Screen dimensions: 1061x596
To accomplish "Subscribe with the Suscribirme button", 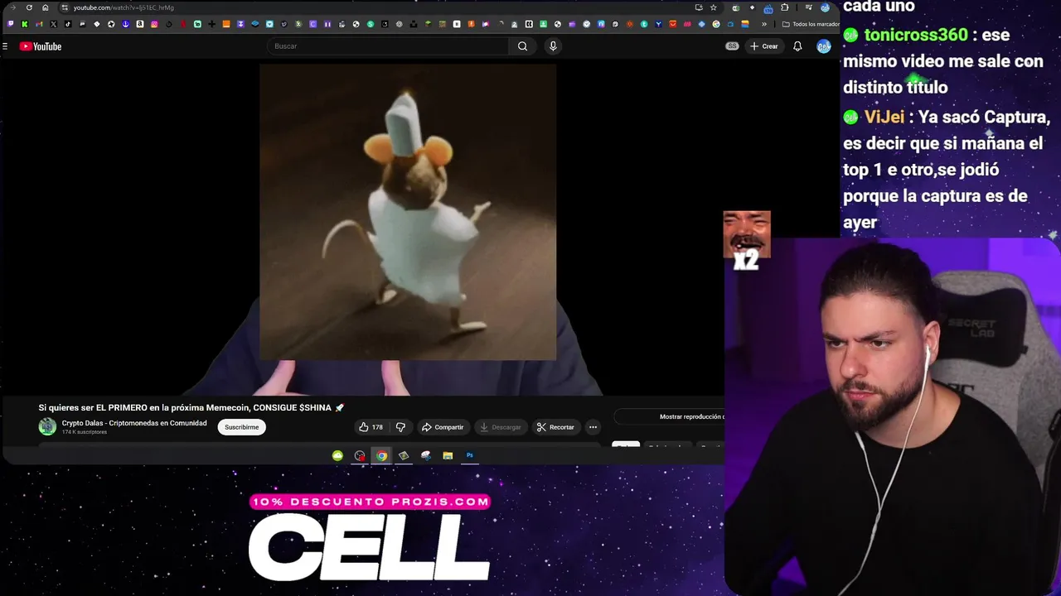I will [242, 427].
